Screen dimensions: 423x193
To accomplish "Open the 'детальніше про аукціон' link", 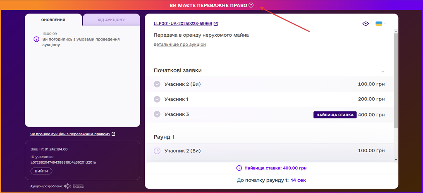I will click(x=179, y=44).
